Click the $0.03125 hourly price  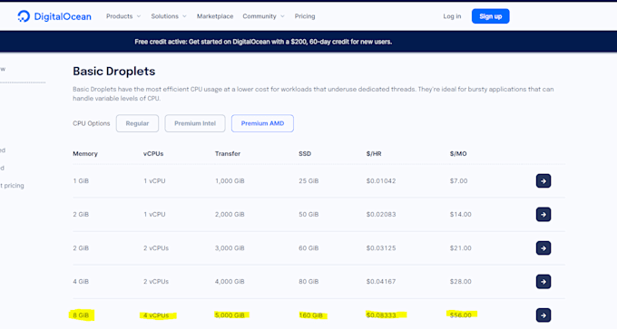tap(381, 248)
